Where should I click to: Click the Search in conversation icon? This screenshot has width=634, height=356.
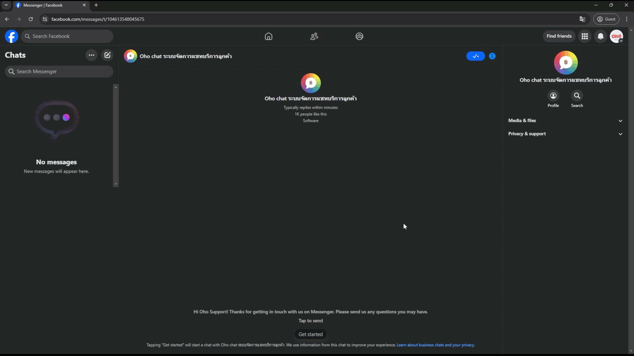pos(577,96)
